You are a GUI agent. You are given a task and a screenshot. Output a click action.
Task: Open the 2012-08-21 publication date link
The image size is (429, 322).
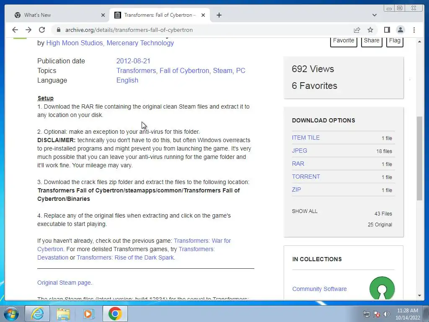(x=133, y=61)
